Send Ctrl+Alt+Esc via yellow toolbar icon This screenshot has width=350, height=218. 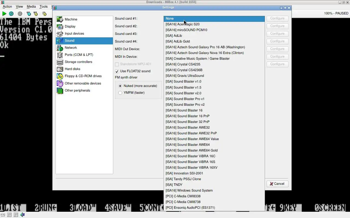tap(36, 13)
